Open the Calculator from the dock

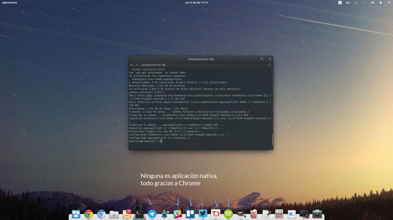[279, 214]
